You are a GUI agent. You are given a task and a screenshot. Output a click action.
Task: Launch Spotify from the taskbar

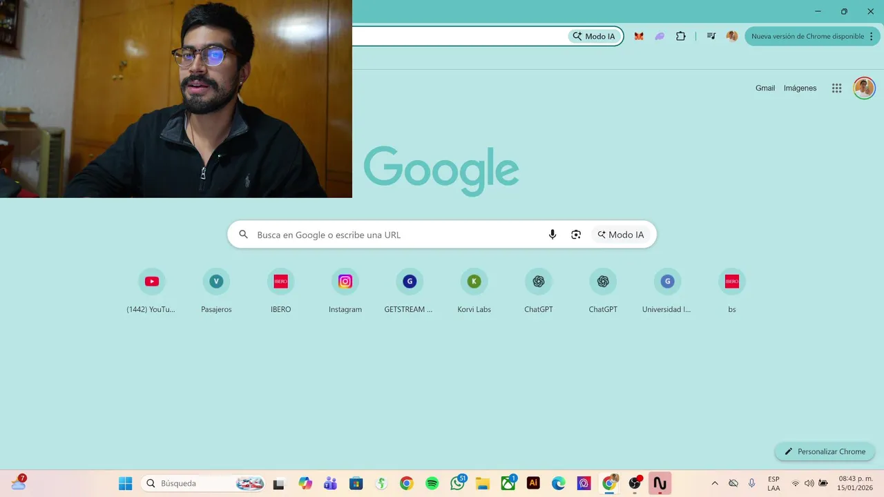432,483
